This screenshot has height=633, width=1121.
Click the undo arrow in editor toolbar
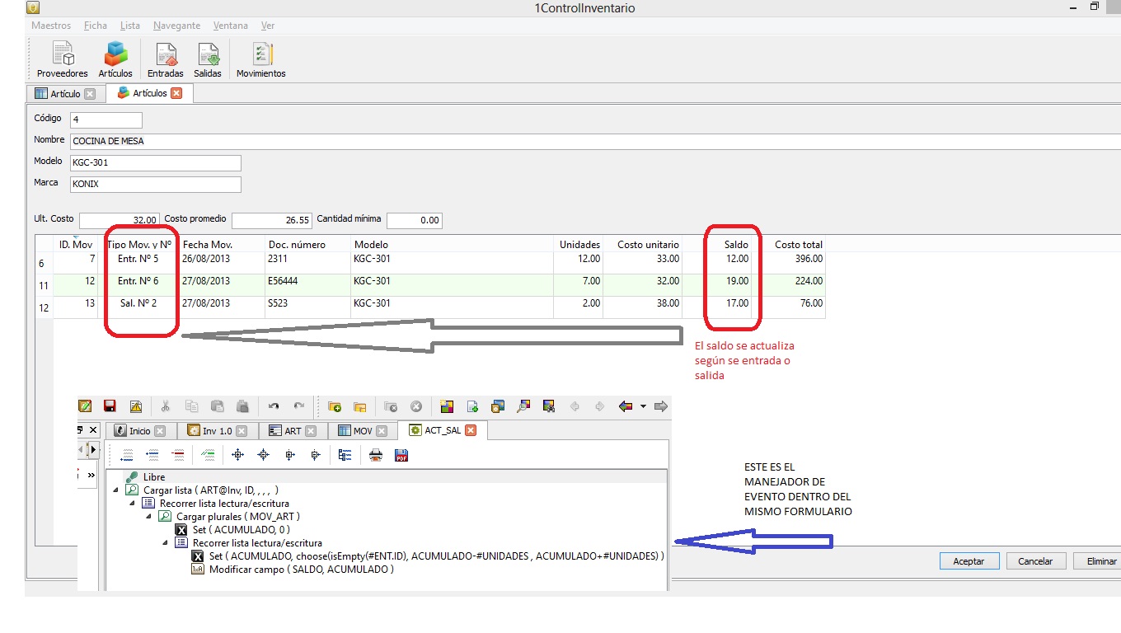pos(274,406)
